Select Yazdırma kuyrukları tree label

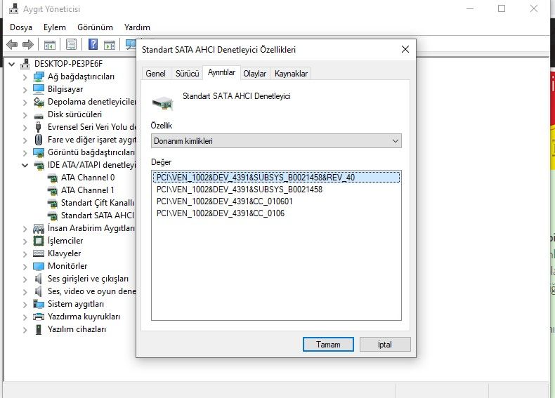[x=84, y=317]
